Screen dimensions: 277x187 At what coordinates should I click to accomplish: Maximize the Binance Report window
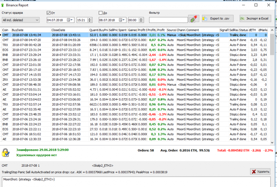coord(256,5)
